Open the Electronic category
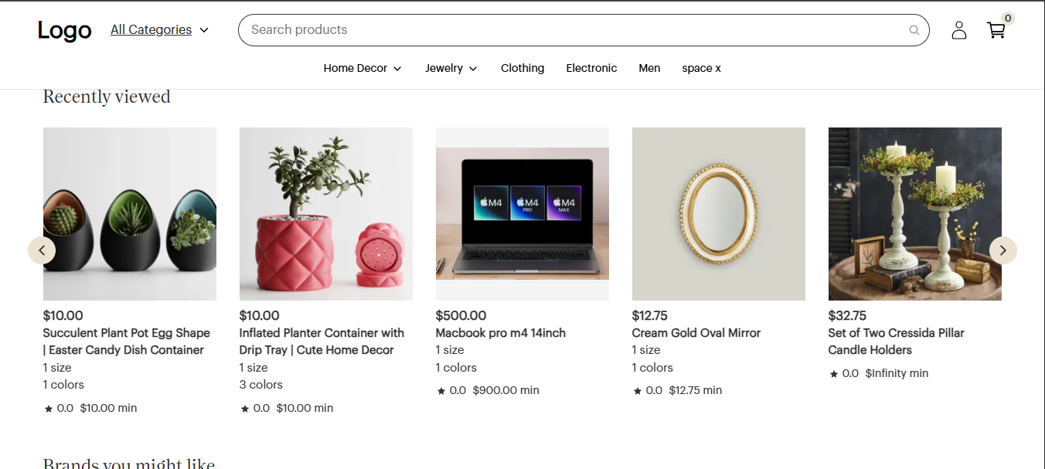1045x469 pixels. [591, 68]
